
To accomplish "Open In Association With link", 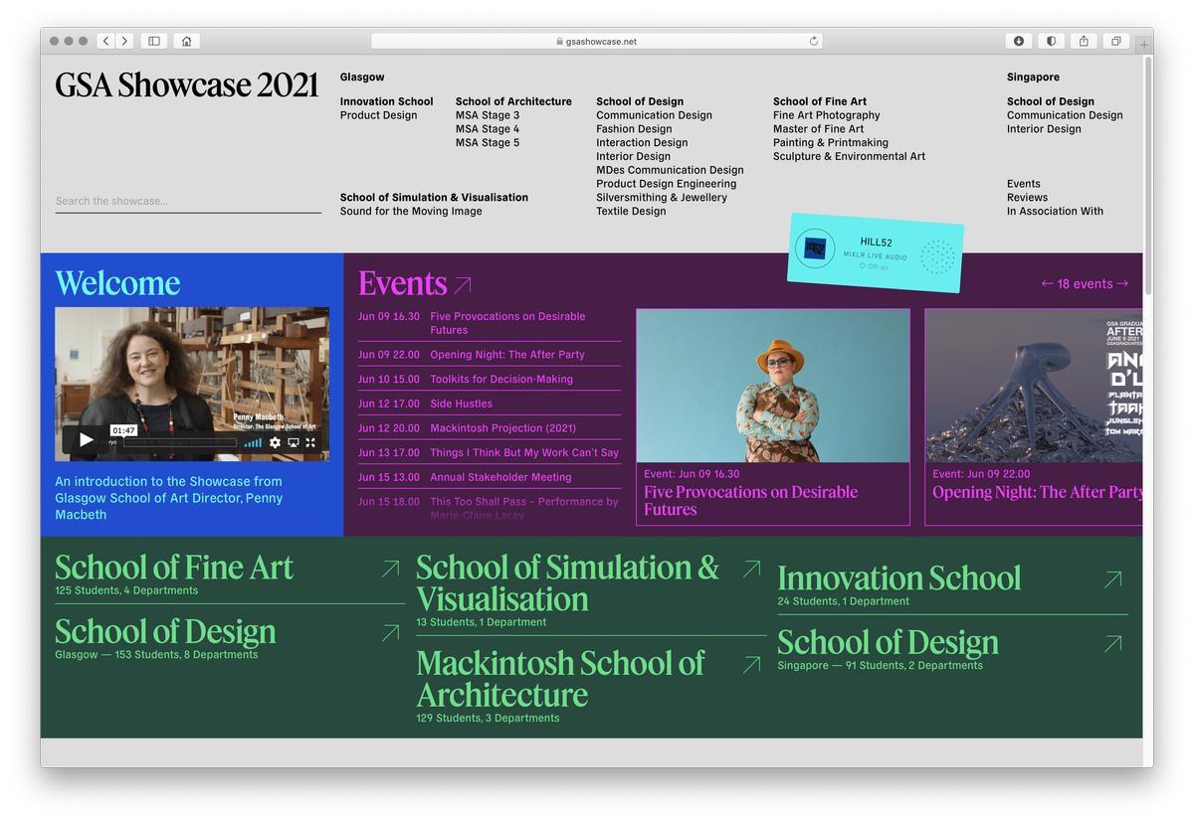I will tap(1055, 212).
